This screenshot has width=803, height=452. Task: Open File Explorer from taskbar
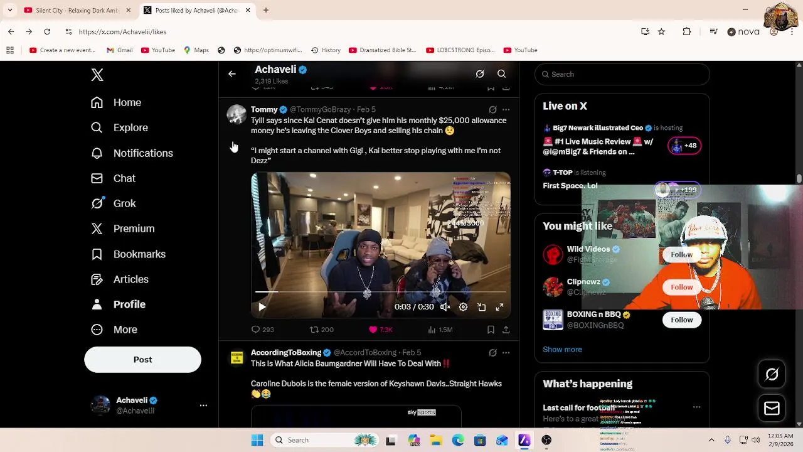(x=436, y=440)
